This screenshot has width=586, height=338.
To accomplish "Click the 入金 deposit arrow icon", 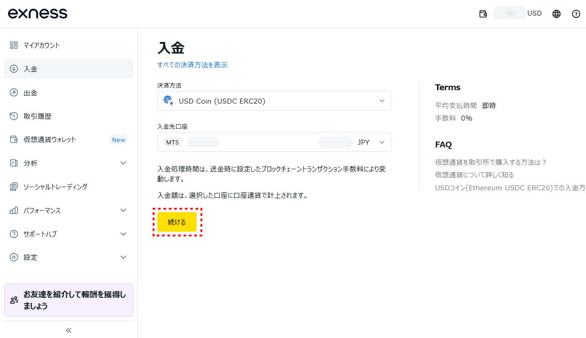I will pos(14,69).
